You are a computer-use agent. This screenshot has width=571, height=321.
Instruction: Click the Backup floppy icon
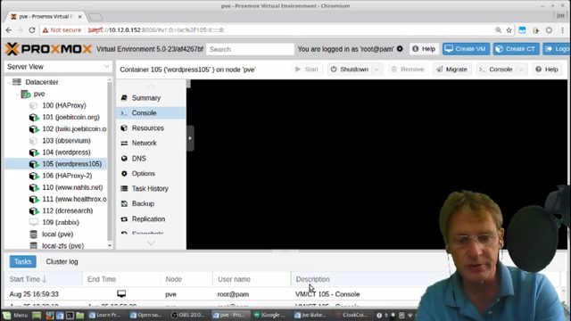coord(124,204)
